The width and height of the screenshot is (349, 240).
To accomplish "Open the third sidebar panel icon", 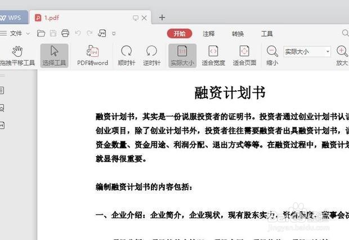I will pos(2,125).
